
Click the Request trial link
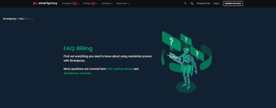[203, 3]
